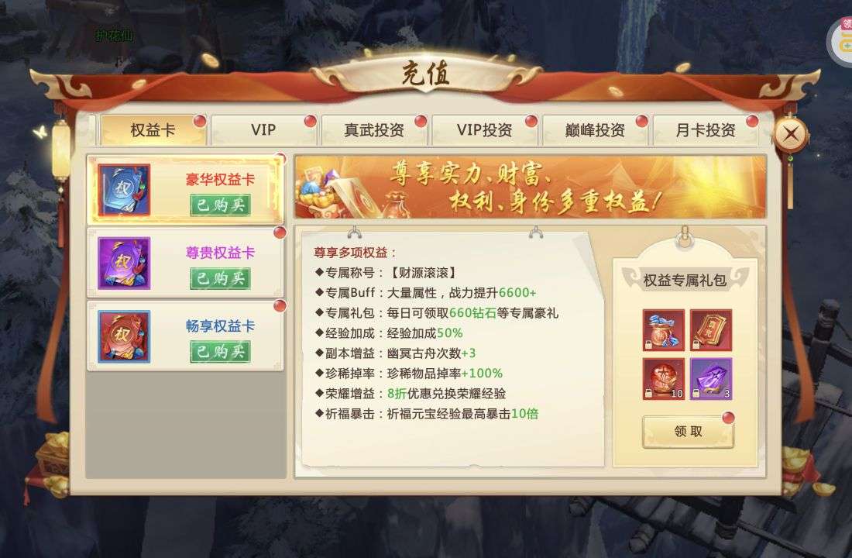This screenshot has height=558, width=852.
Task: Claim the gift pack with 领取 button
Action: coord(688,432)
